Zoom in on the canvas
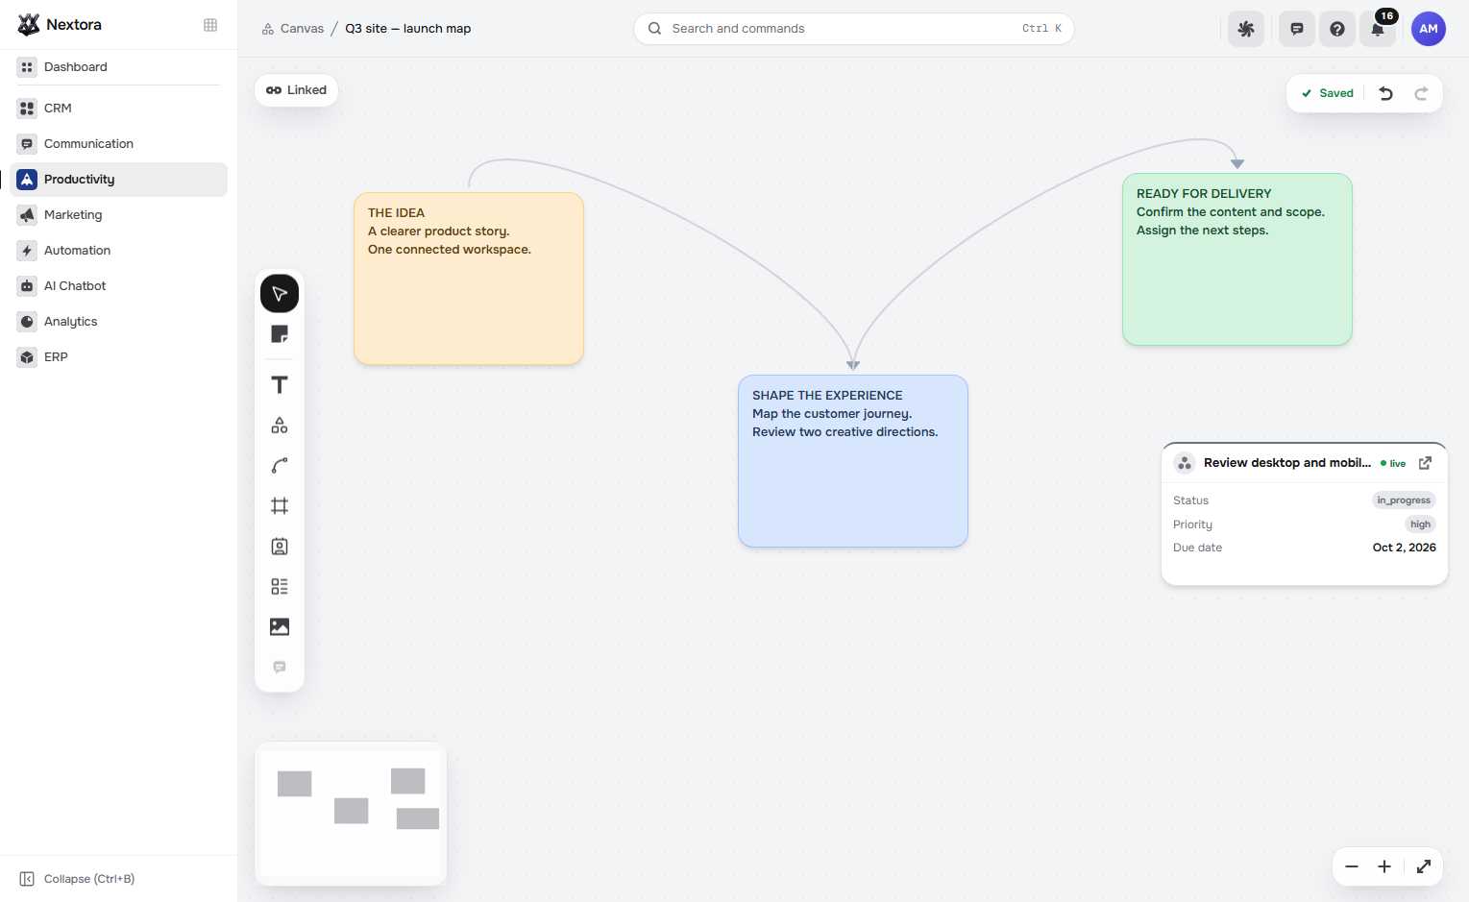Screen dimensions: 1469x902 click(x=1384, y=866)
